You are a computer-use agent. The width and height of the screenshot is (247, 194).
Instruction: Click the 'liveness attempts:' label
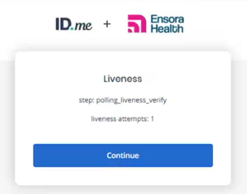click(120, 119)
